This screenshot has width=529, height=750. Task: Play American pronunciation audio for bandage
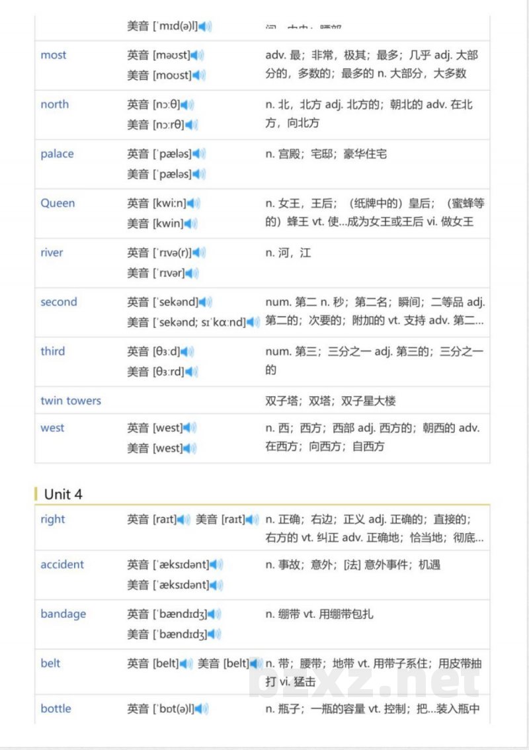[214, 635]
